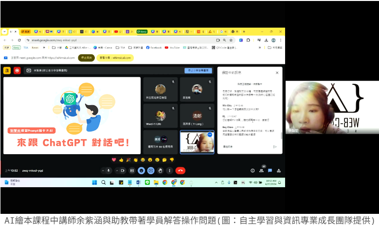Bookmark this page star icon
Viewport: 379px width, 225px height.
tap(231, 40)
